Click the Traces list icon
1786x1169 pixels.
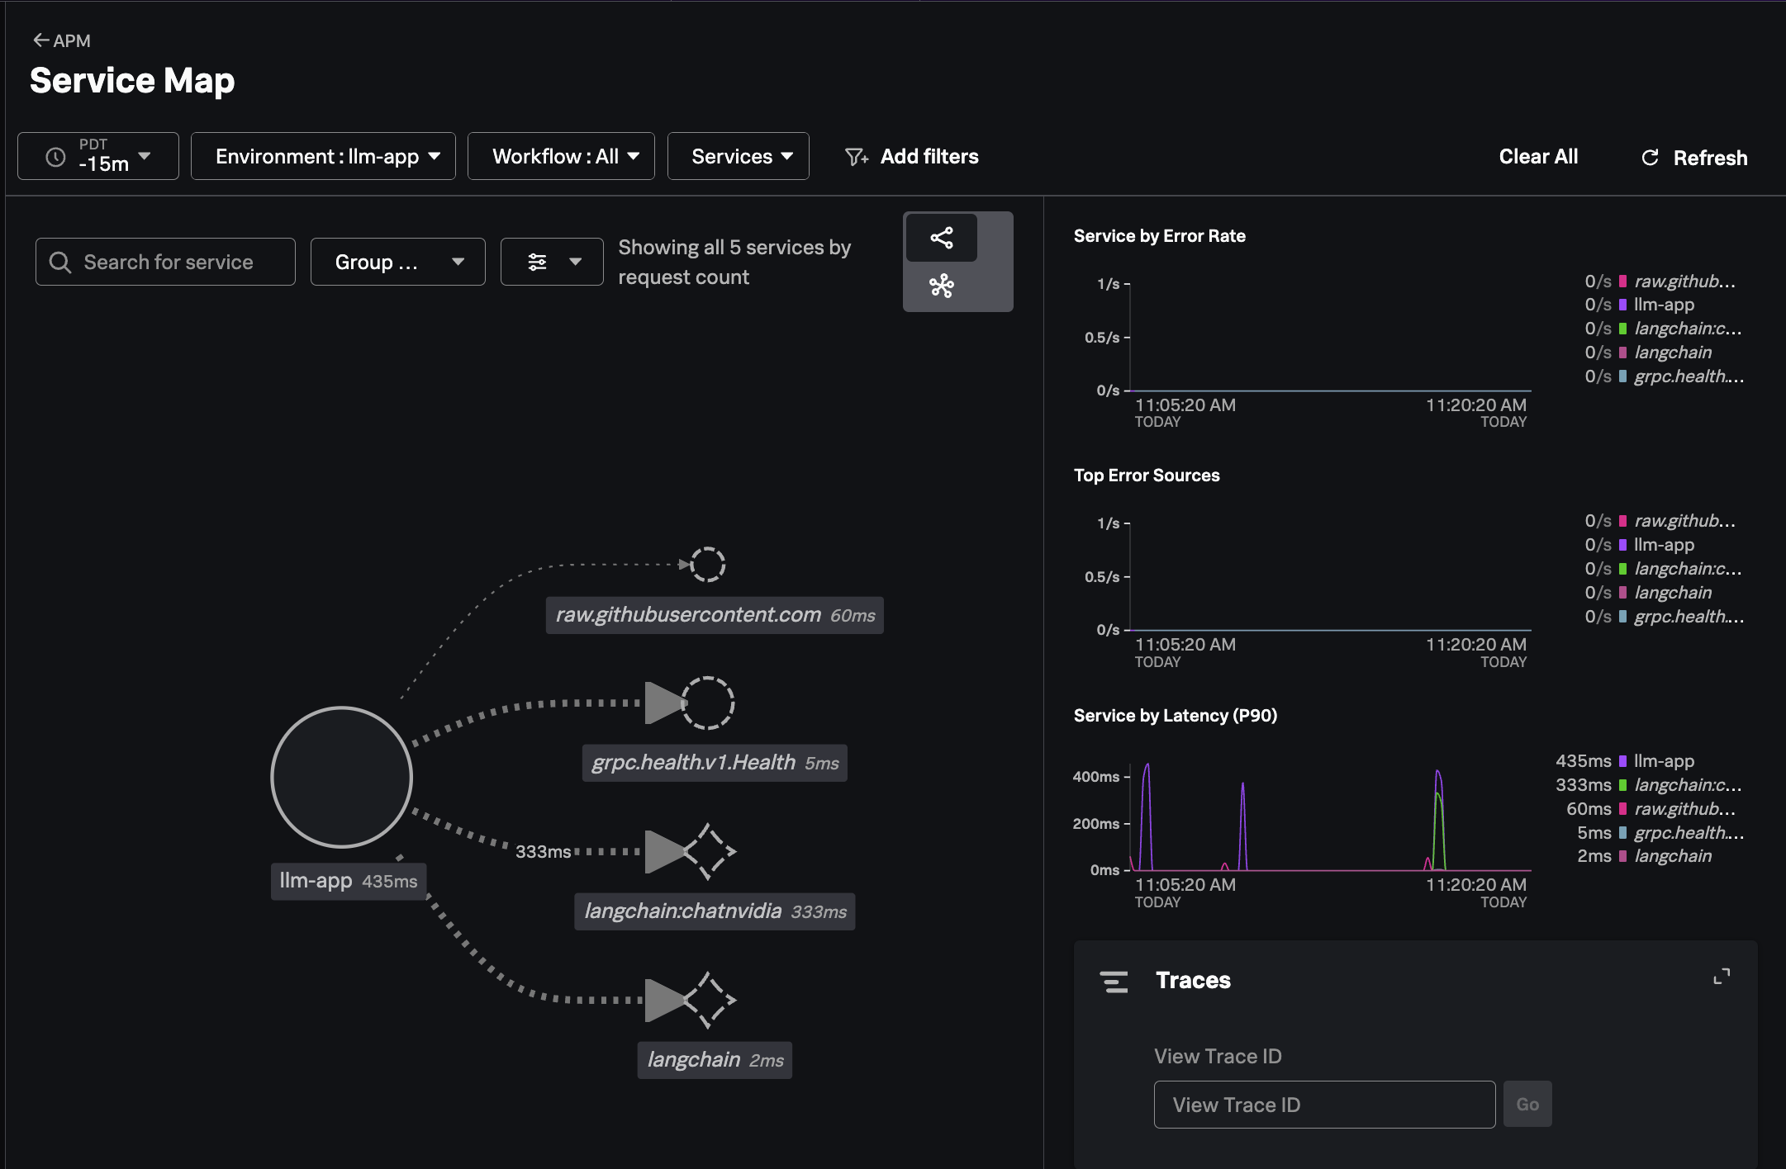click(x=1114, y=982)
